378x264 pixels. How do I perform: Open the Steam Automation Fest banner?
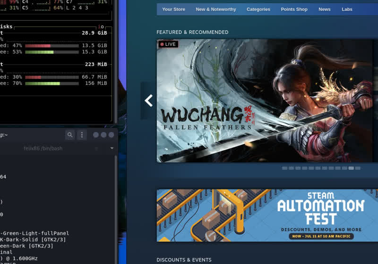point(267,215)
